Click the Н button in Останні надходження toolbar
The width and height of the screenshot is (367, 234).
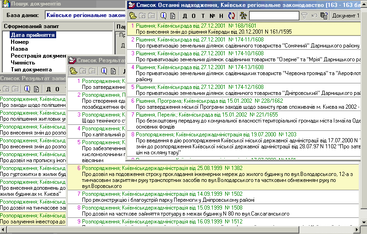coord(221,16)
